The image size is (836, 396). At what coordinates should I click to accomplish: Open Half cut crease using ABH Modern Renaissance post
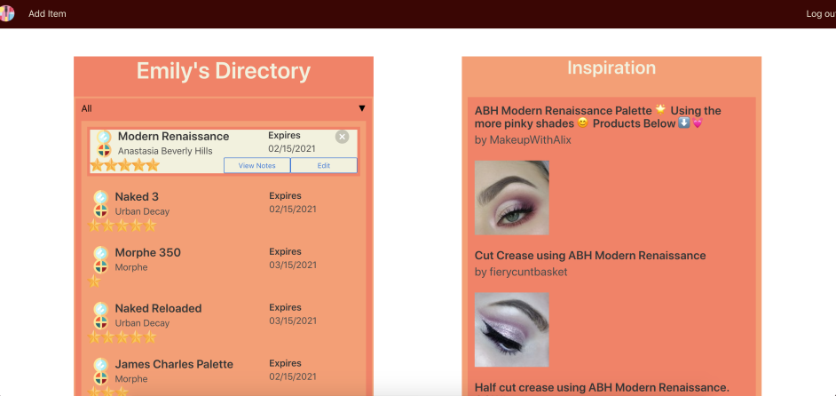pyautogui.click(x=602, y=387)
